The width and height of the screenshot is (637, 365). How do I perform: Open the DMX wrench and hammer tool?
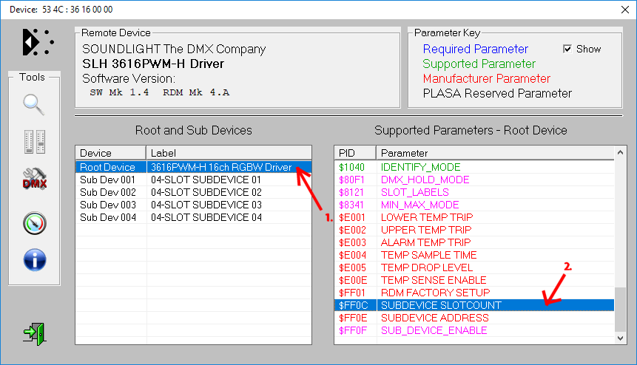(34, 180)
